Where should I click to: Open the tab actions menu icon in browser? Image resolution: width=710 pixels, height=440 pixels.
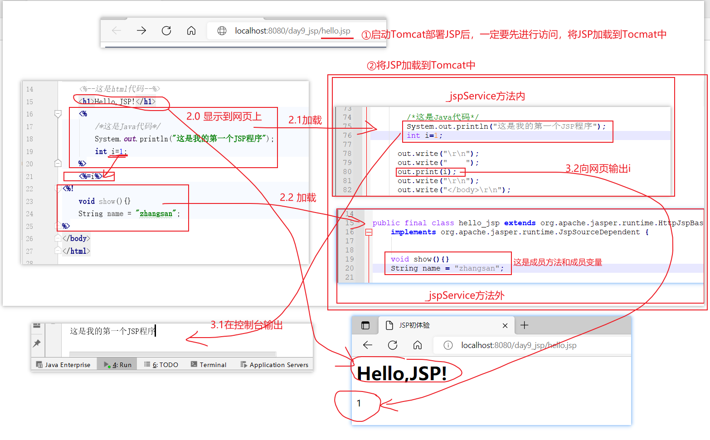click(365, 325)
